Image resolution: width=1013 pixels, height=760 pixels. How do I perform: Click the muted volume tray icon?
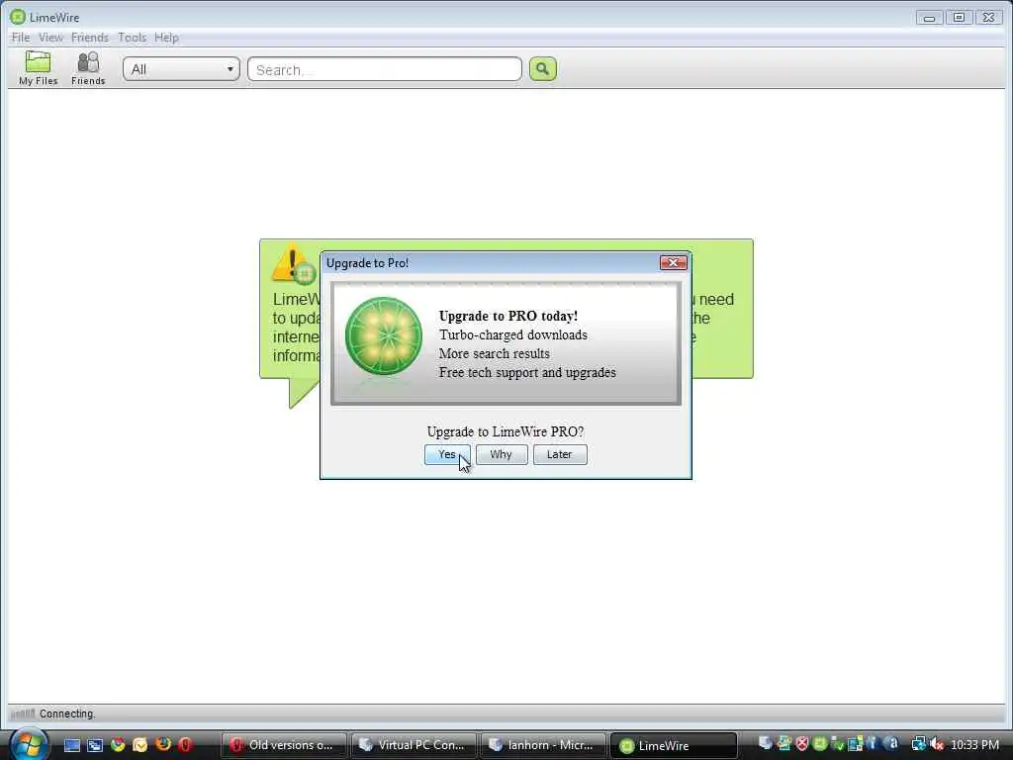click(937, 744)
